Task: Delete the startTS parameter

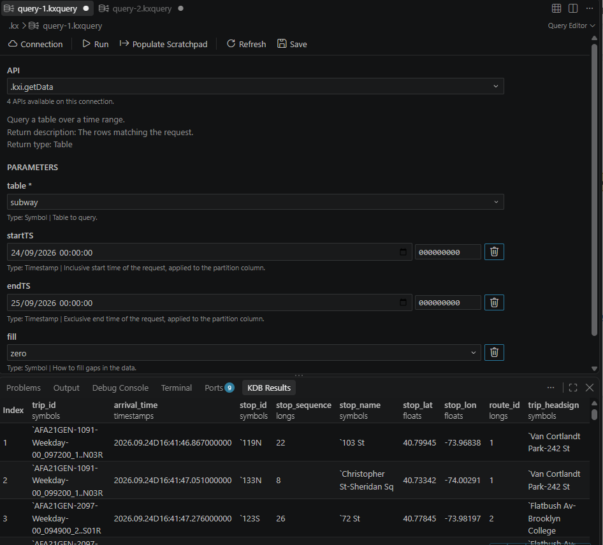Action: pyautogui.click(x=494, y=252)
